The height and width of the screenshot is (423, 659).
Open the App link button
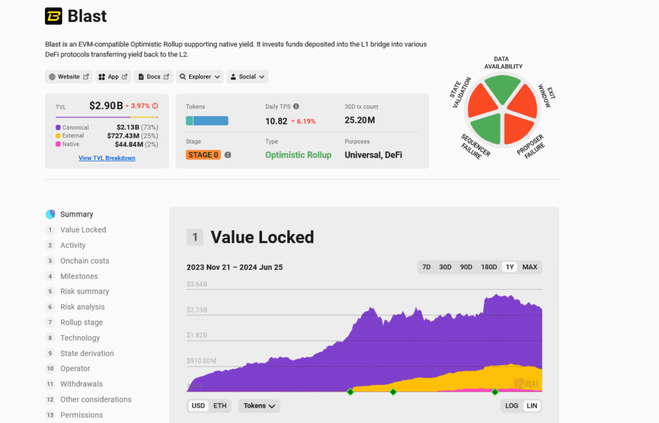coord(113,76)
